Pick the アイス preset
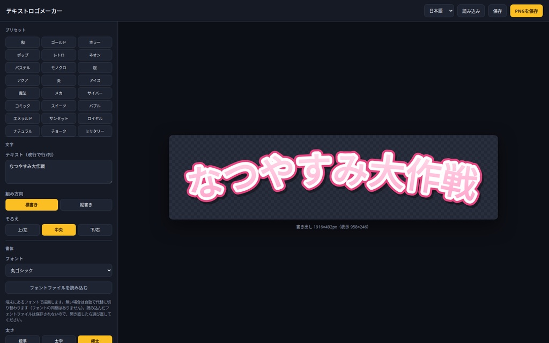The height and width of the screenshot is (343, 549). 95,80
